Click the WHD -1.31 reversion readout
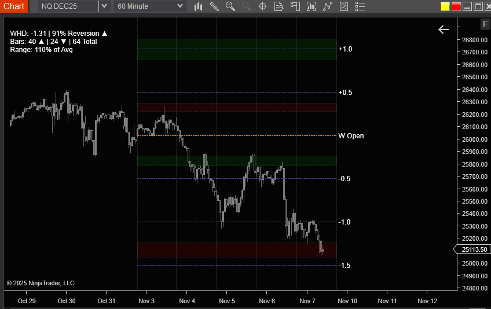The width and height of the screenshot is (491, 309). (x=58, y=34)
